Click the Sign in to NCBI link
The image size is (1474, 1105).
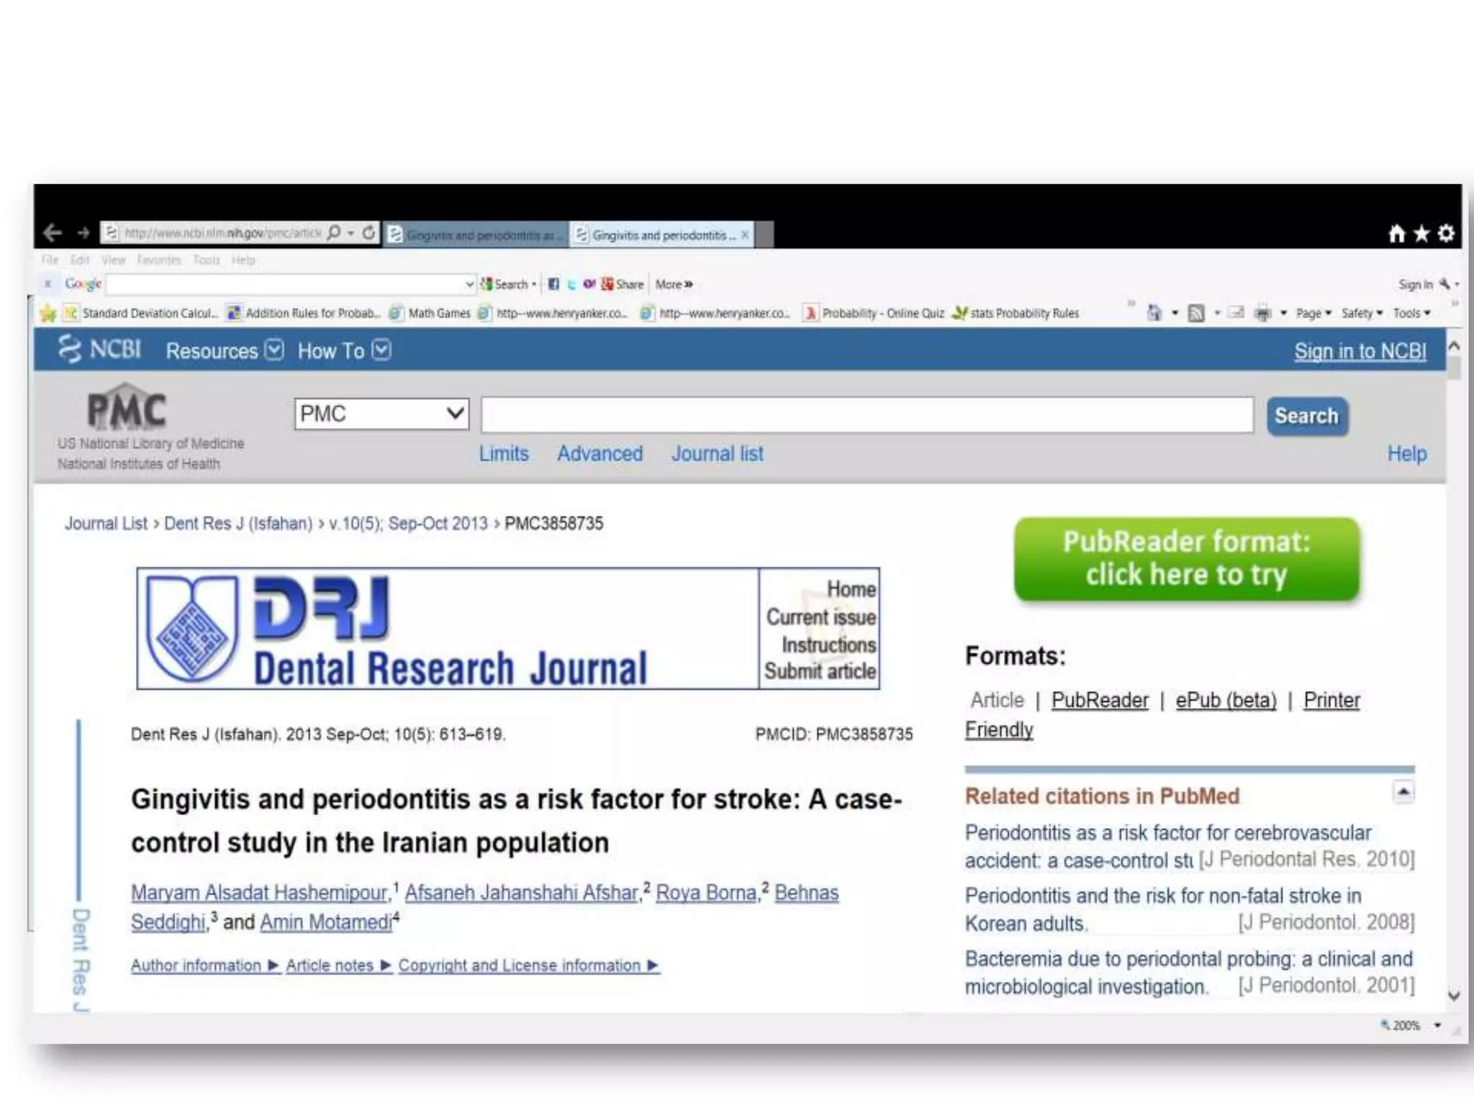(x=1360, y=351)
